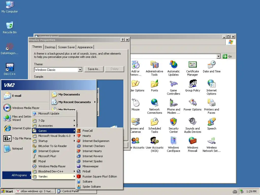This screenshot has height=195, width=260.
Task: Open Speech control panel icon
Action: tap(212, 124)
